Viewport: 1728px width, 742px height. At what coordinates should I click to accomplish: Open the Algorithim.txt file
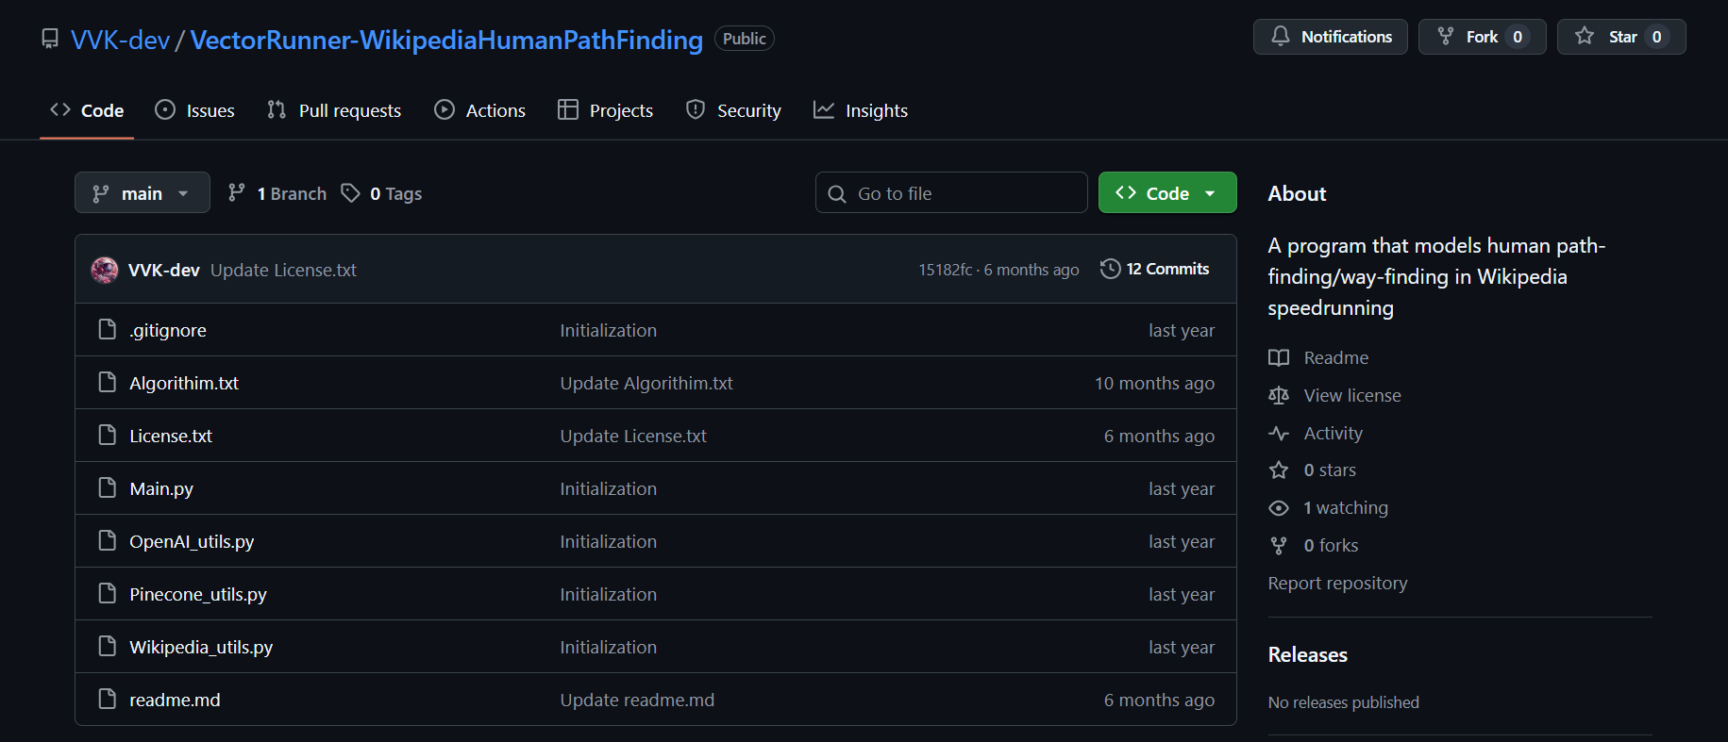coord(184,383)
